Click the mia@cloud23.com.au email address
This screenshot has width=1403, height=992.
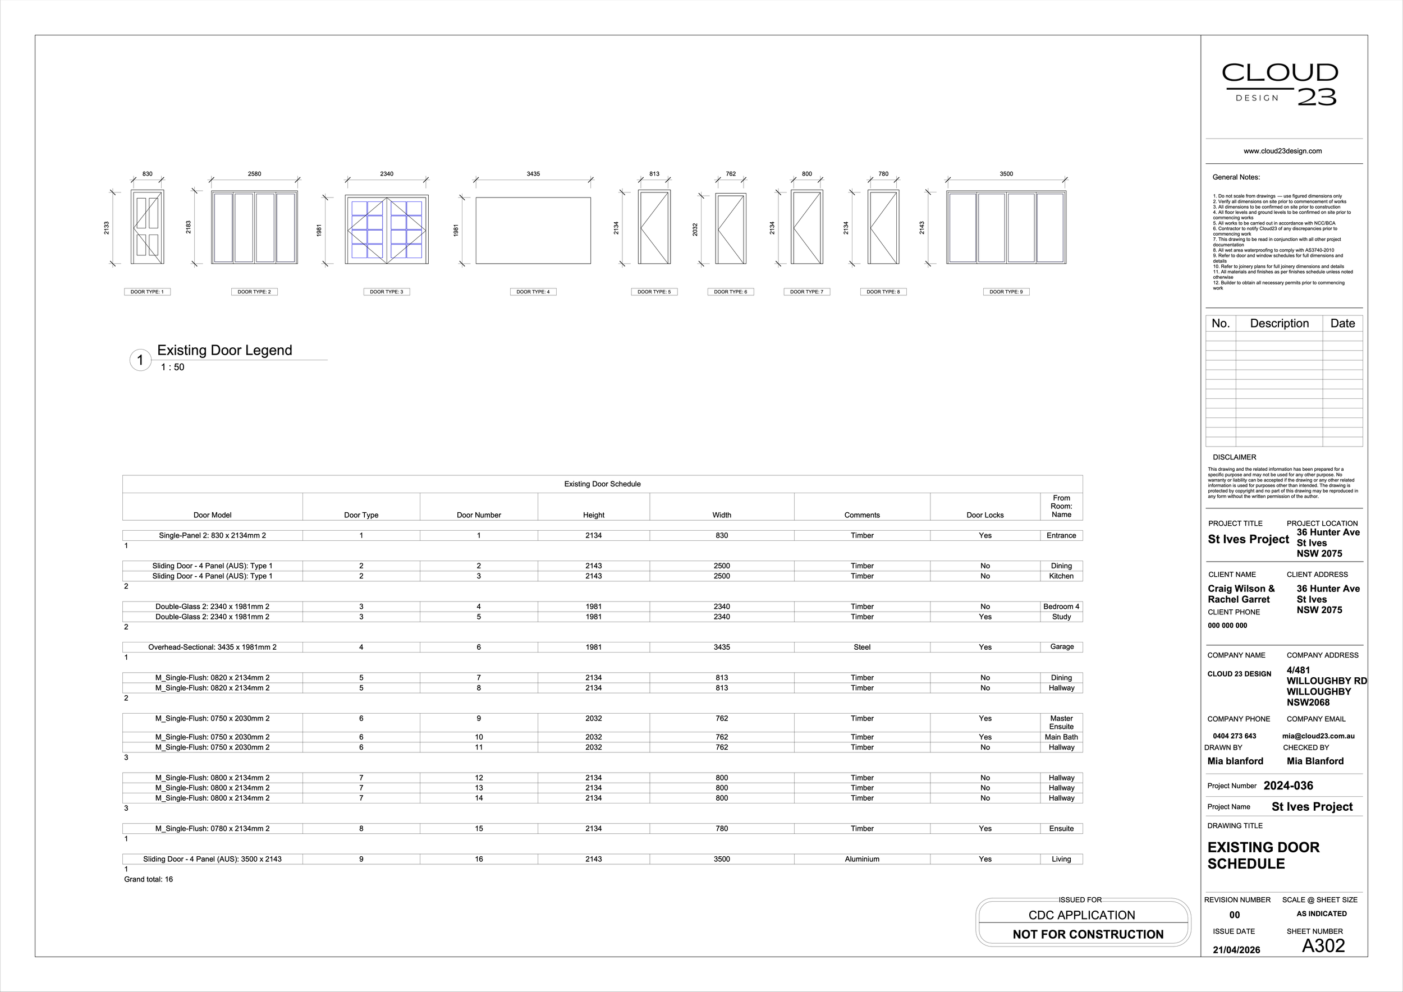(1318, 736)
